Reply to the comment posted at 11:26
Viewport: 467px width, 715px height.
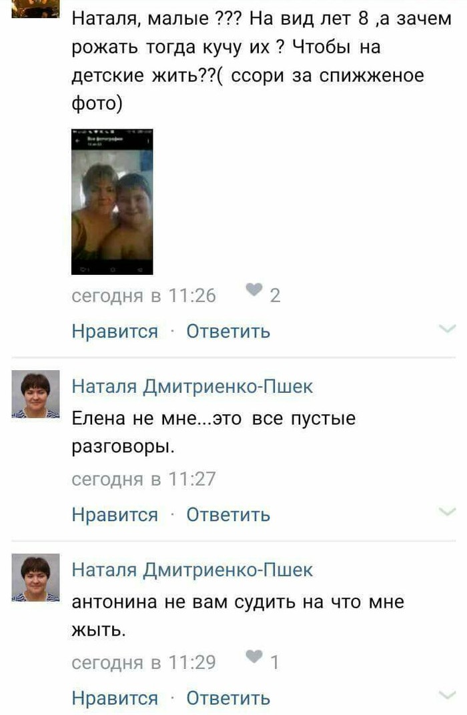[x=228, y=331]
